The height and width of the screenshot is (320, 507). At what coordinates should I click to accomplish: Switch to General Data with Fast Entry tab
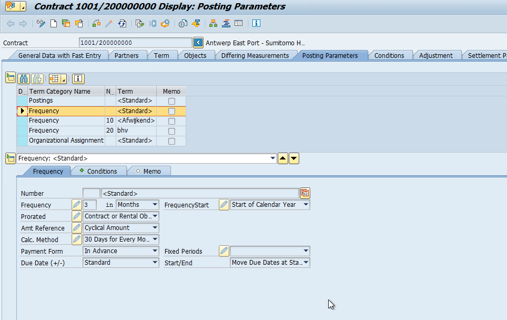[x=59, y=55]
